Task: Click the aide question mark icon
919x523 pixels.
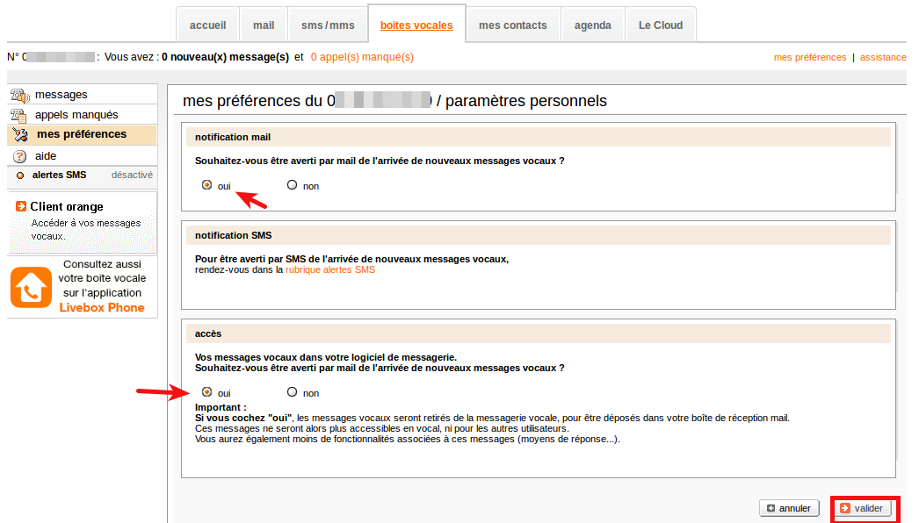Action: (19, 156)
